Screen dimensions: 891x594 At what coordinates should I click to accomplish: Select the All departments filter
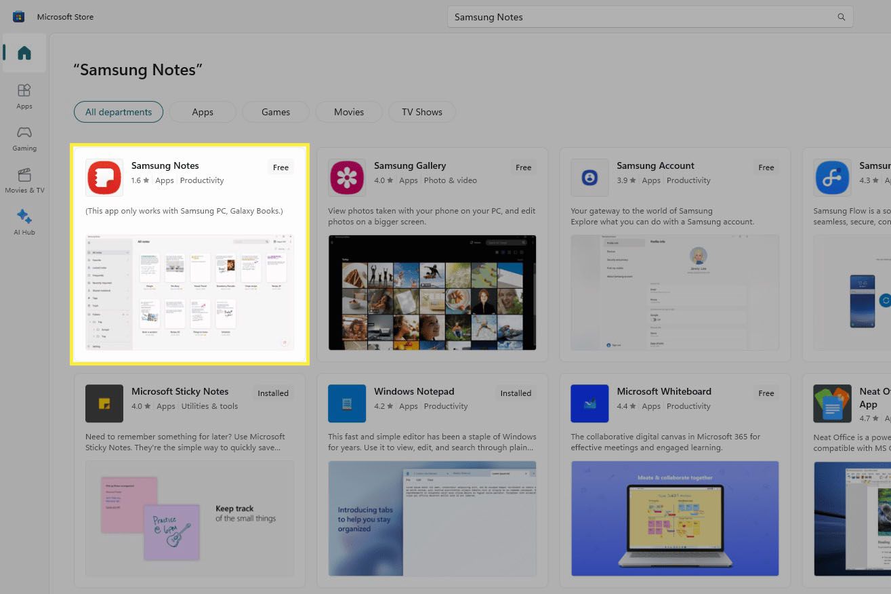point(119,112)
